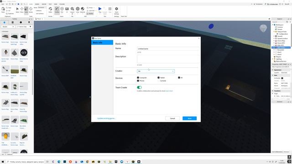Switch Toolbox to Creations tab
292x164 pixels.
[x=29, y=22]
